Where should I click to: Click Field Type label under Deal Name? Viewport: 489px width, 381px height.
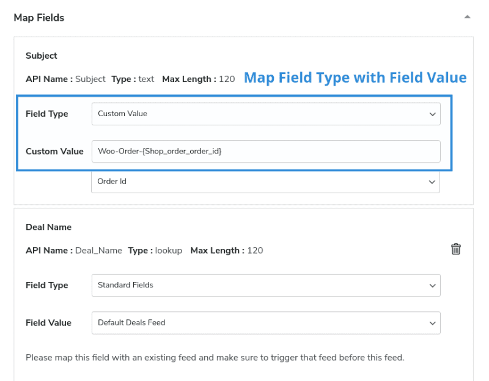[x=47, y=286]
